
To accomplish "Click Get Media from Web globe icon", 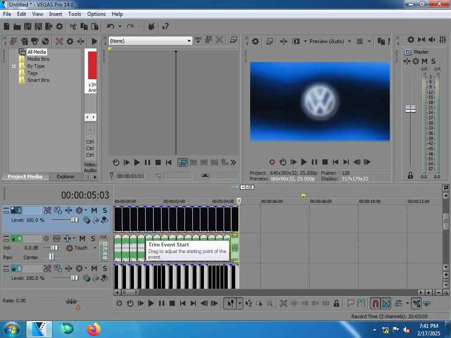I will point(45,41).
